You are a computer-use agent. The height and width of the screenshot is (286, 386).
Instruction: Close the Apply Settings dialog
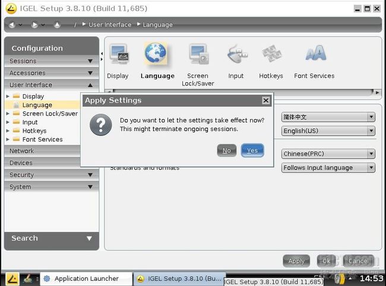265,101
